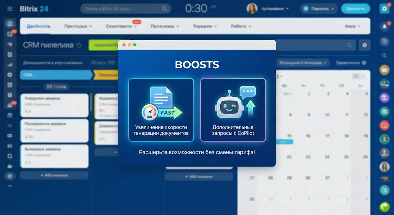This screenshot has height=215, width=394.
Task: Click the magnifier icon in right sidebar
Action: 385,55
